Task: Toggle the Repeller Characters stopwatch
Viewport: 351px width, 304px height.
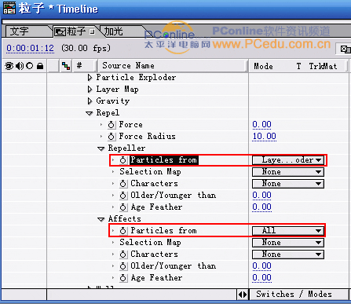Action: click(x=123, y=184)
